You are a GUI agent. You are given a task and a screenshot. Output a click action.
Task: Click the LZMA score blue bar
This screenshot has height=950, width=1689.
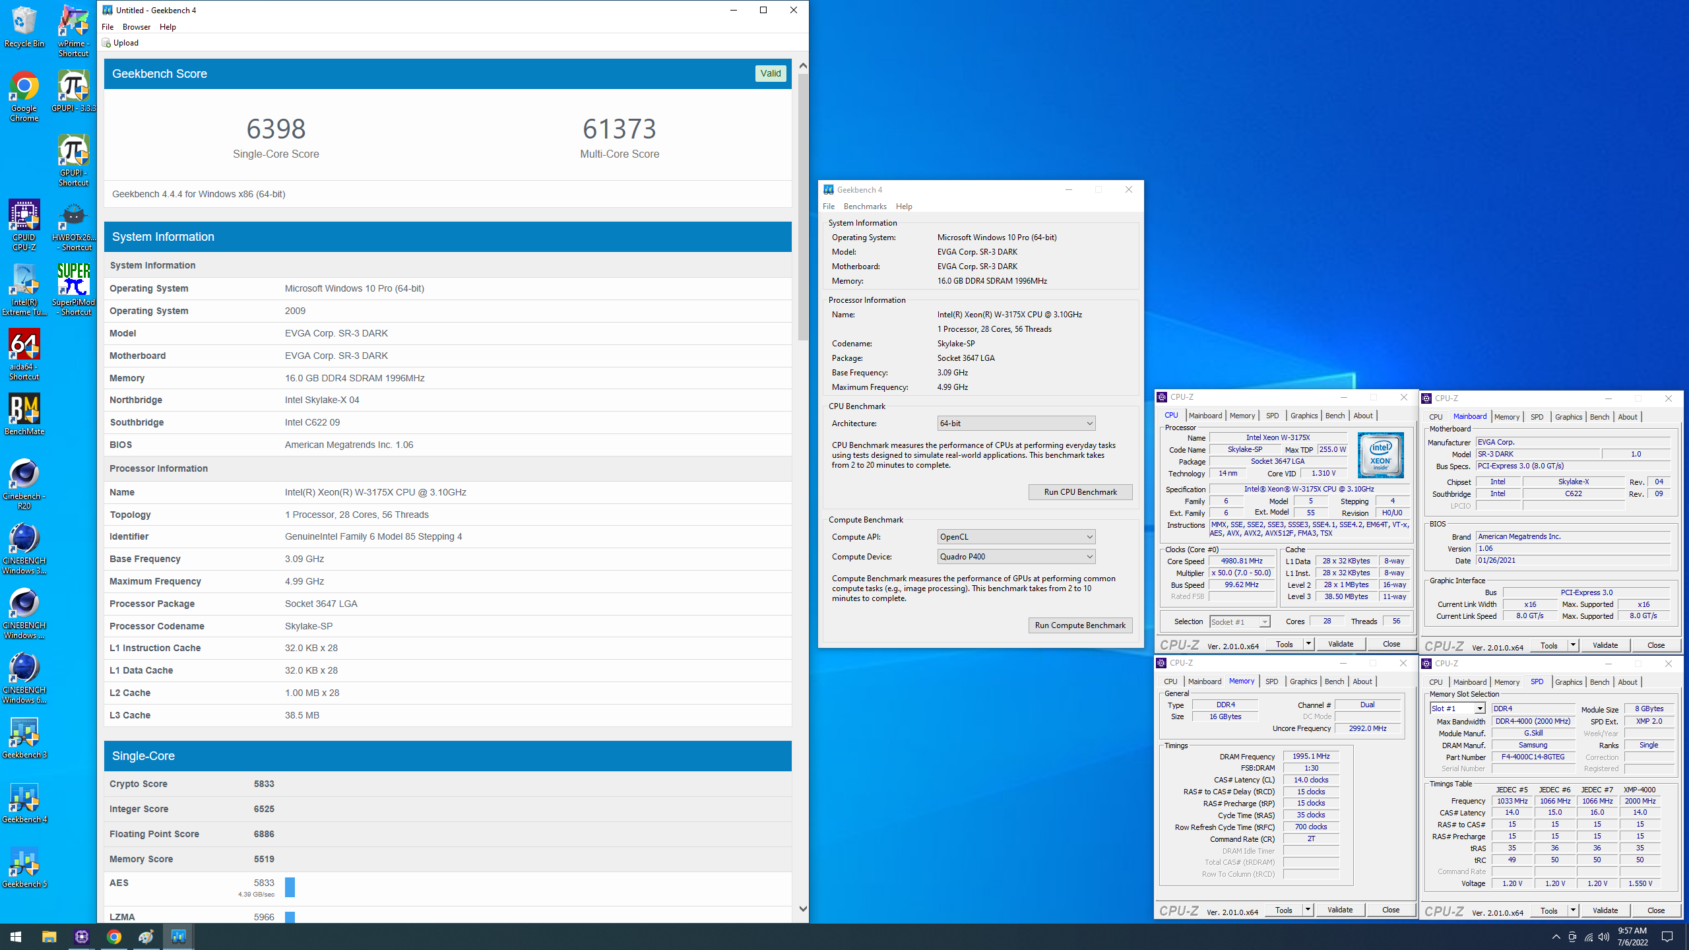[x=290, y=917]
